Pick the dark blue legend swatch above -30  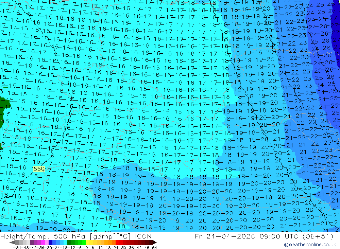click(x=50, y=242)
